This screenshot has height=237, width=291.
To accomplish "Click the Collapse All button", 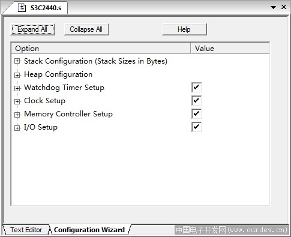I will pyautogui.click(x=86, y=29).
